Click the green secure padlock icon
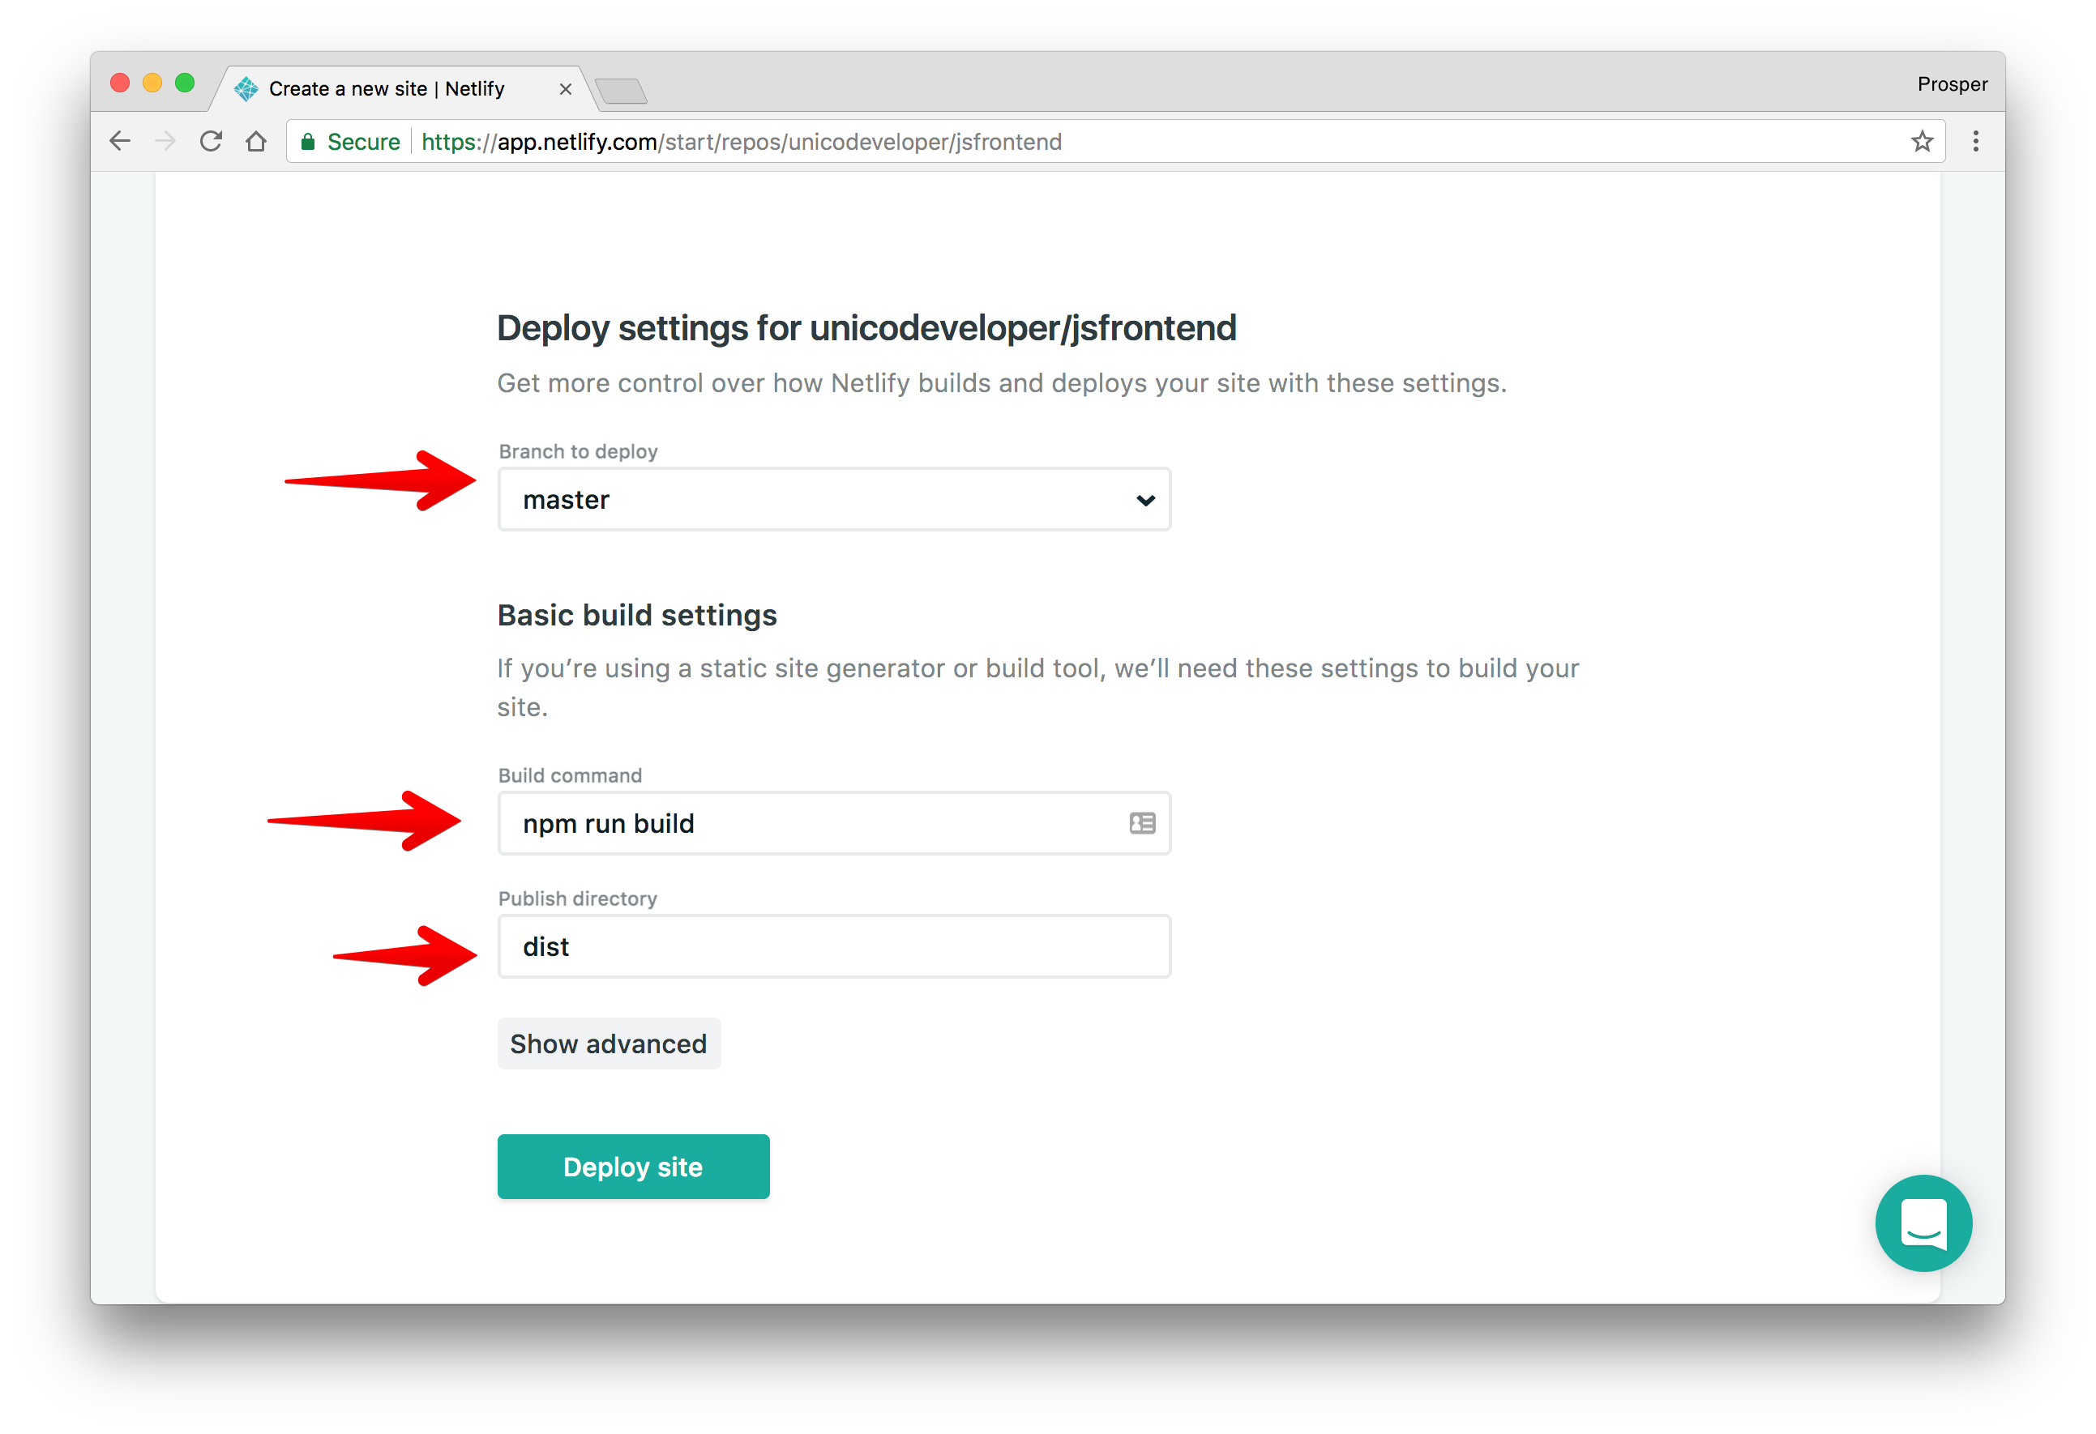The height and width of the screenshot is (1434, 2096). (307, 142)
